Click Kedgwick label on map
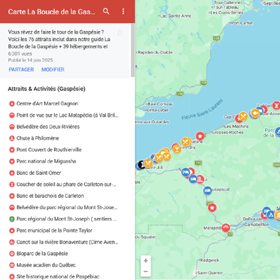The height and width of the screenshot is (280, 280). pos(210,260)
